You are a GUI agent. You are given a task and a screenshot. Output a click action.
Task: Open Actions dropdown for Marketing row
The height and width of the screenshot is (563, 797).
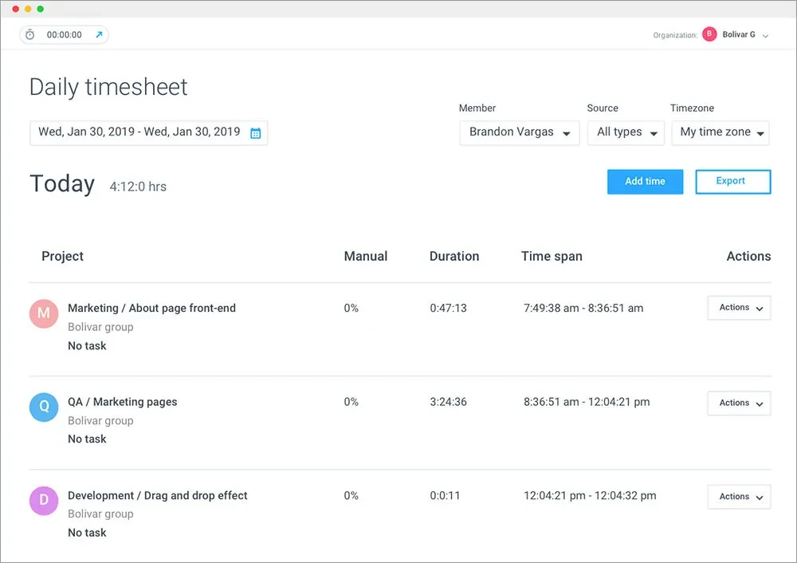tap(739, 308)
